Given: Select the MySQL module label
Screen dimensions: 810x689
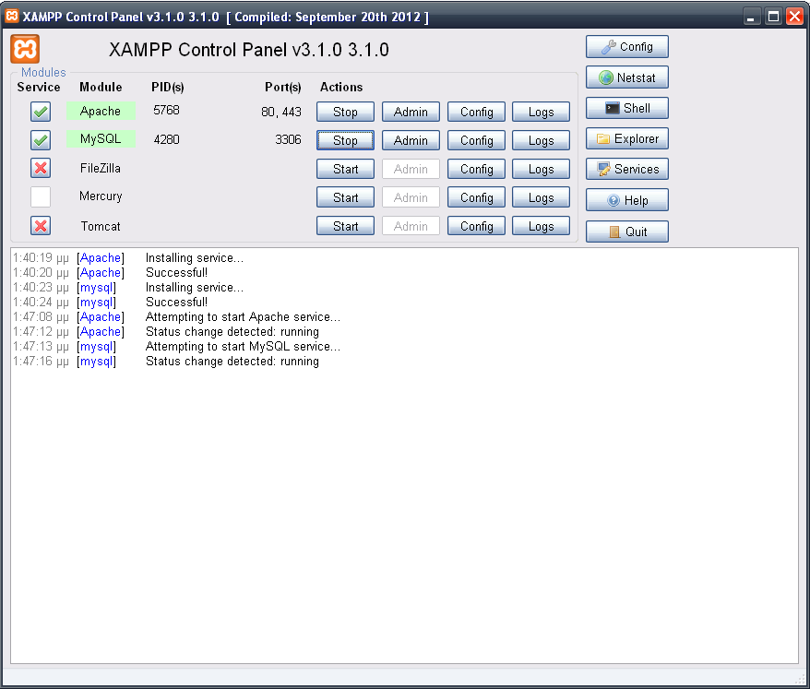Looking at the screenshot, I should click(x=101, y=138).
